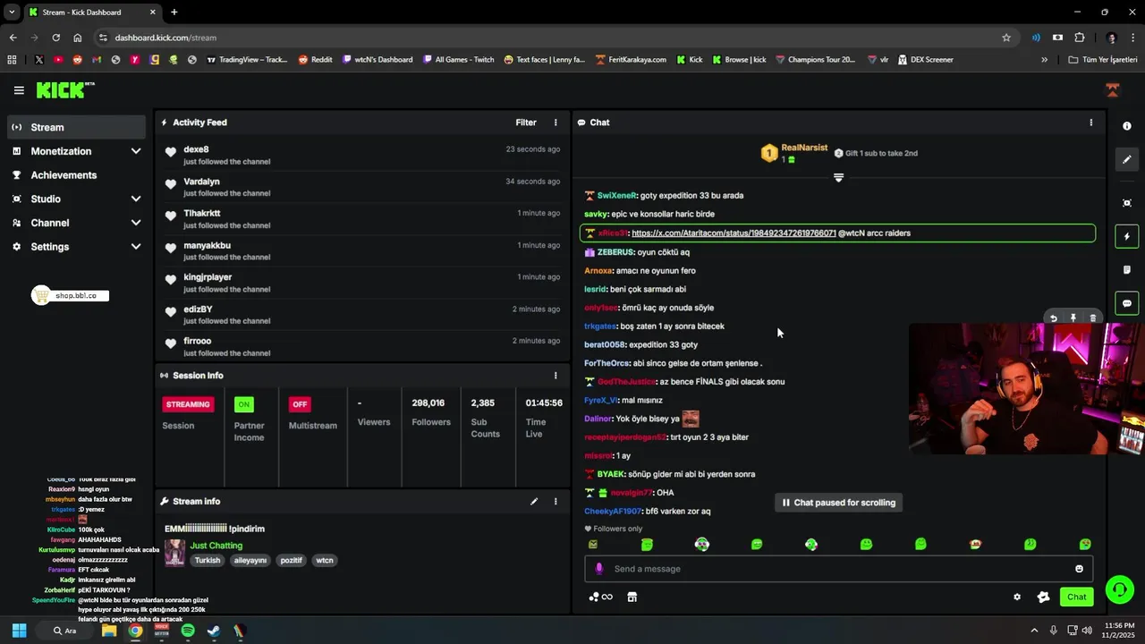Click the green Chat send button
1145x644 pixels.
tap(1076, 597)
